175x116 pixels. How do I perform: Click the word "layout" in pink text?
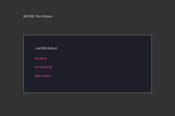(47, 76)
